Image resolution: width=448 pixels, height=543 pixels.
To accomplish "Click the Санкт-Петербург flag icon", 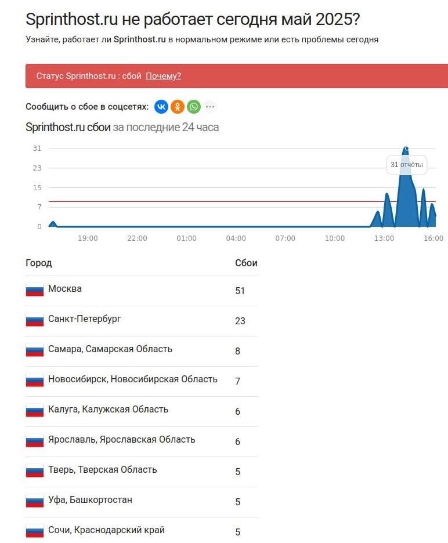I will coord(35,320).
